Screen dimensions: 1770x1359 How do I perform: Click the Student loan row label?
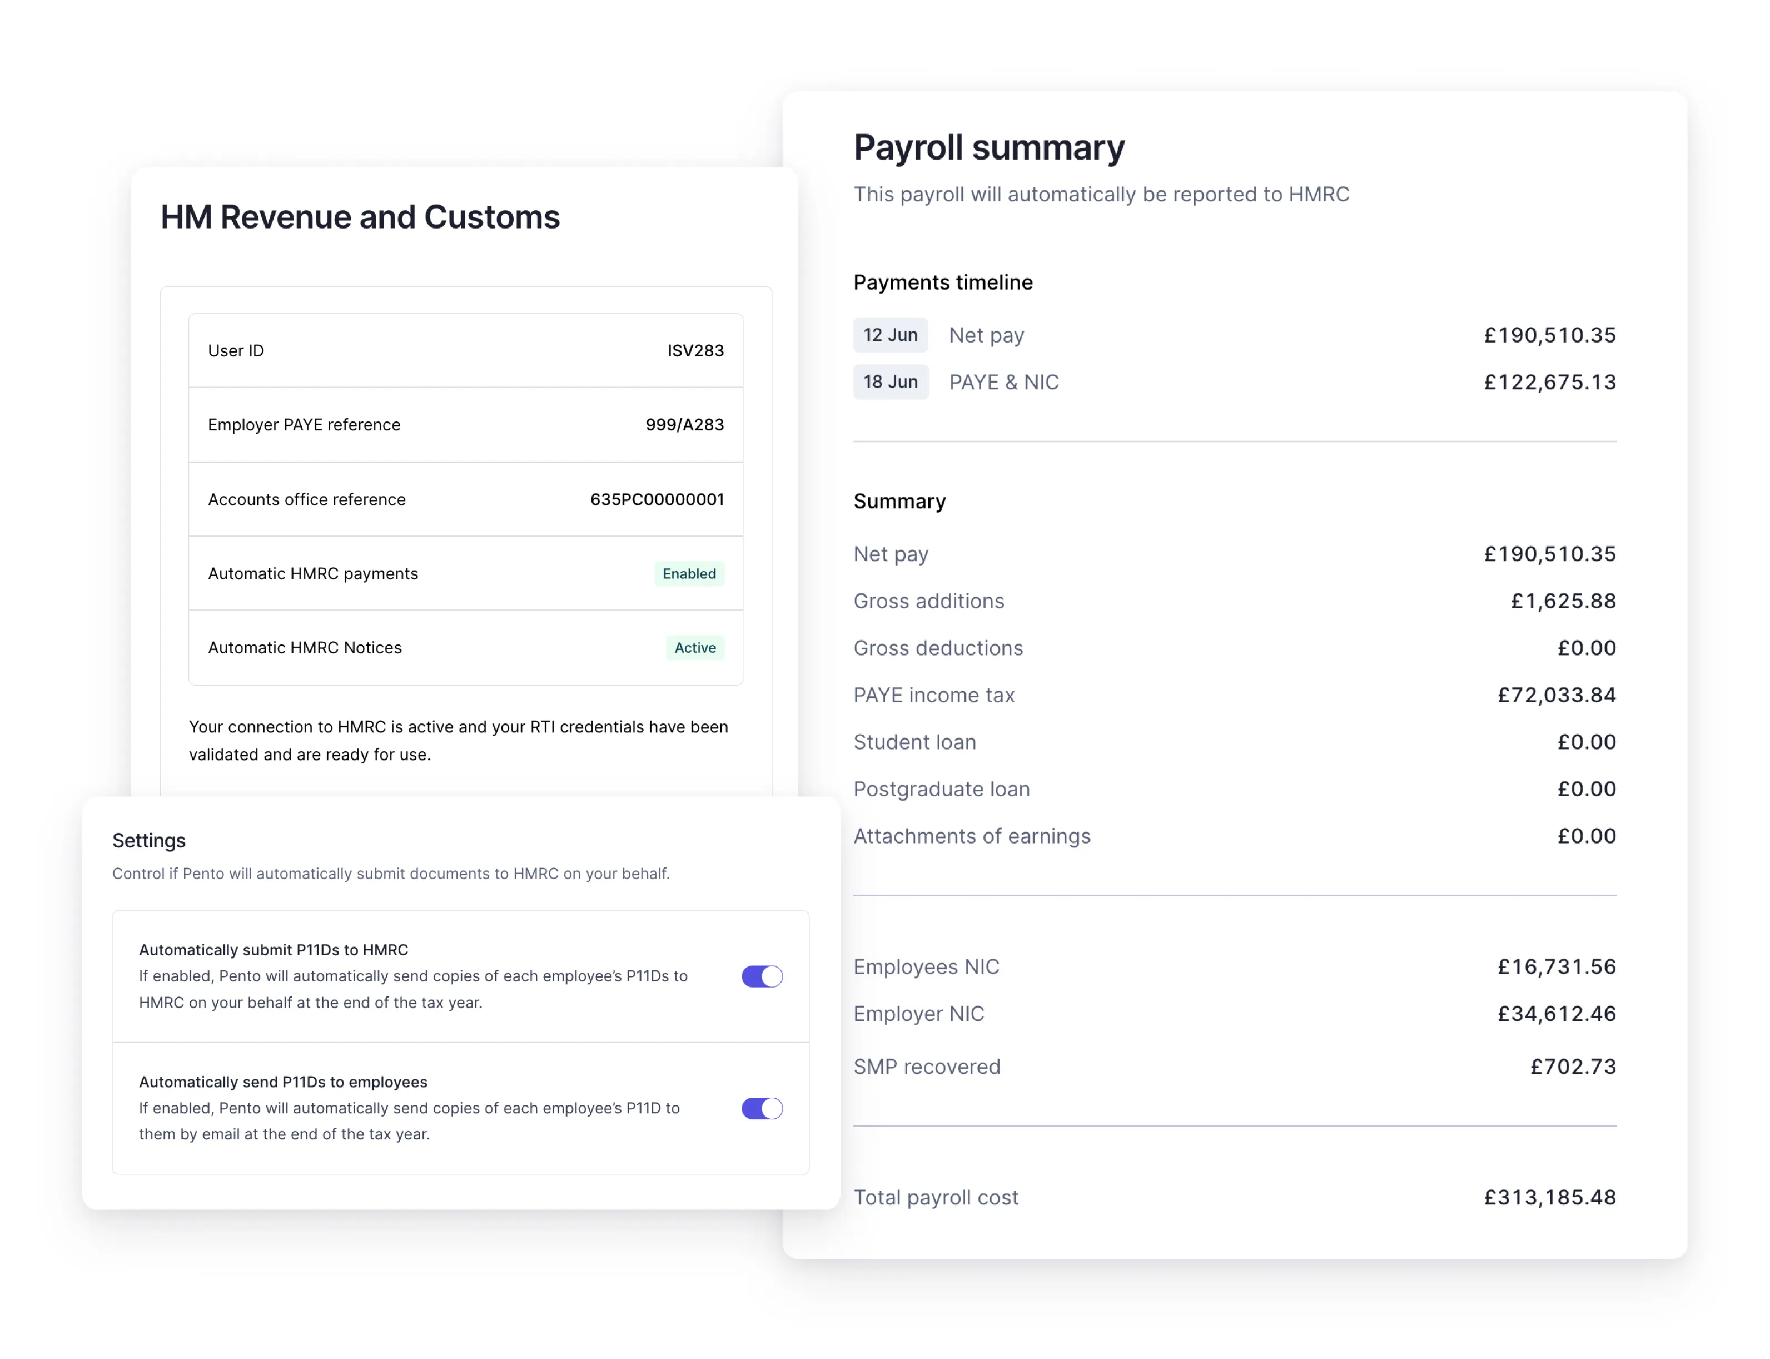(914, 742)
